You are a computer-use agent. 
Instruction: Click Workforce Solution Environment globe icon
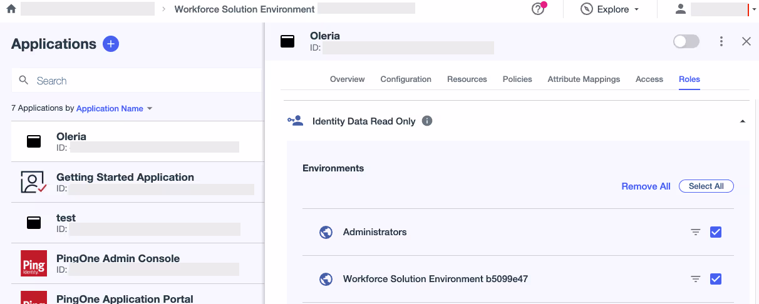[326, 279]
